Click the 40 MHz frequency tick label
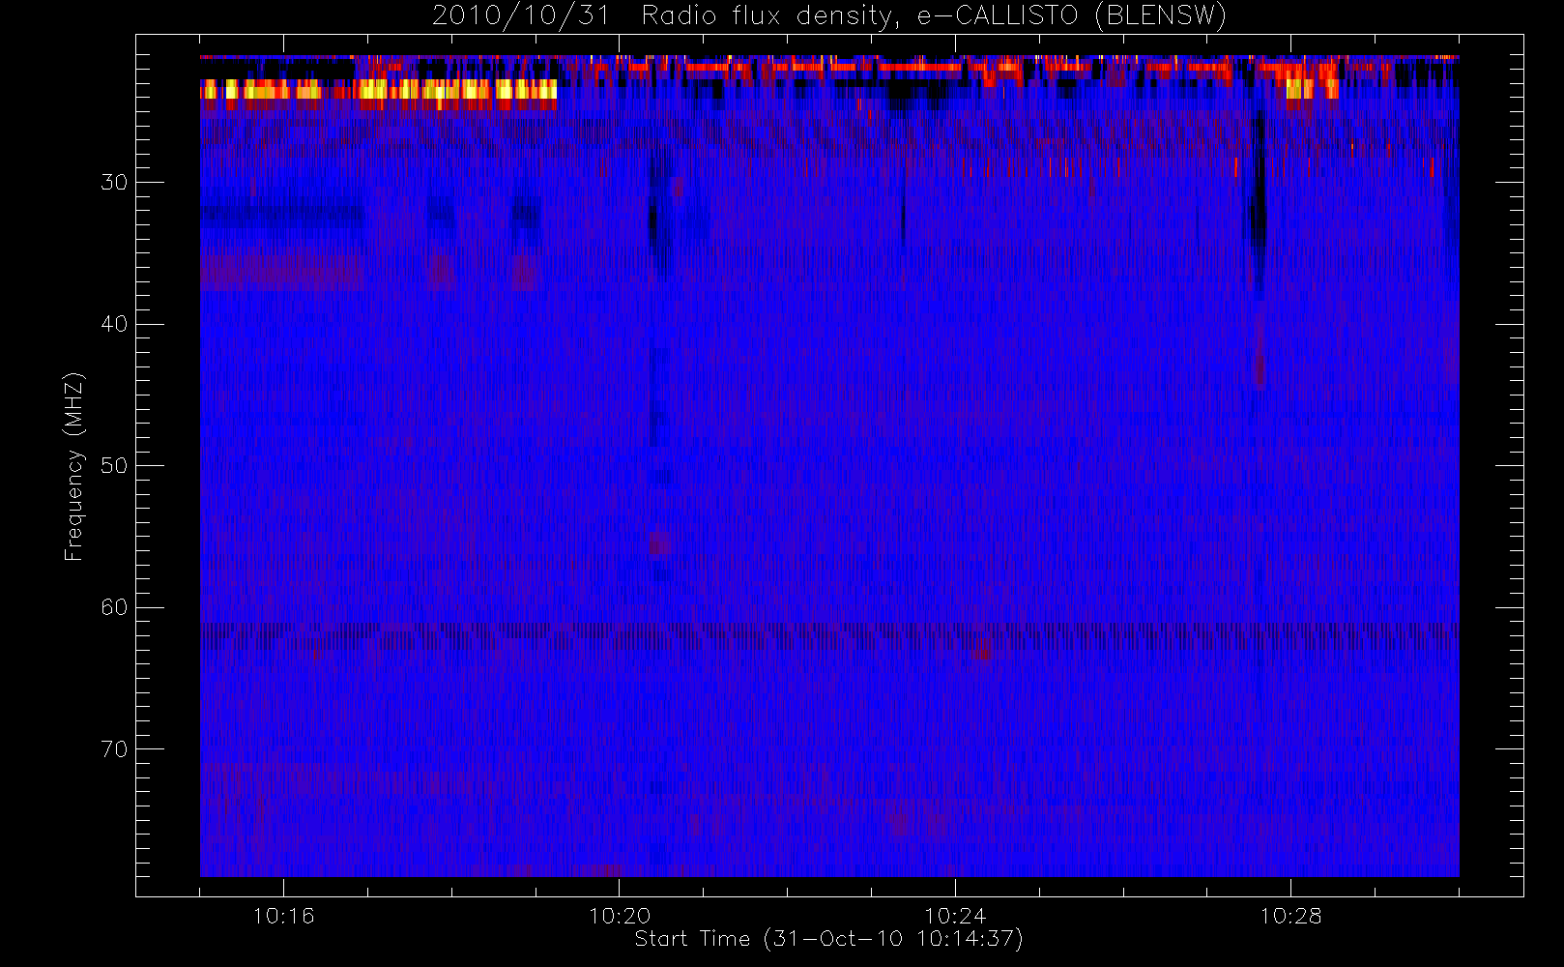The image size is (1564, 967). click(113, 324)
